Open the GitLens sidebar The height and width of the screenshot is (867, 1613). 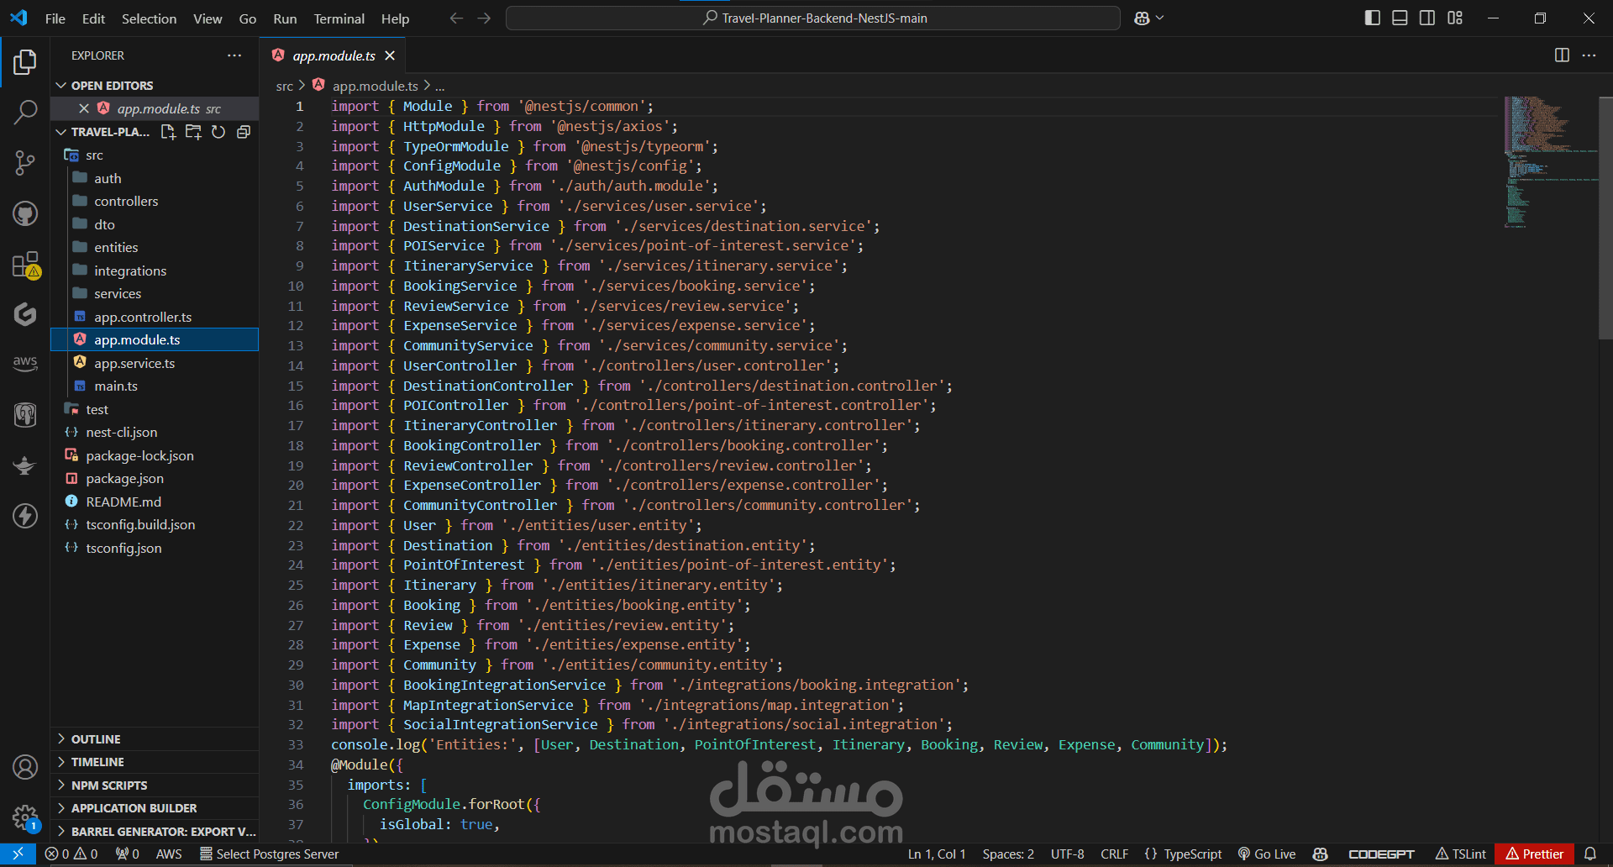click(x=24, y=314)
